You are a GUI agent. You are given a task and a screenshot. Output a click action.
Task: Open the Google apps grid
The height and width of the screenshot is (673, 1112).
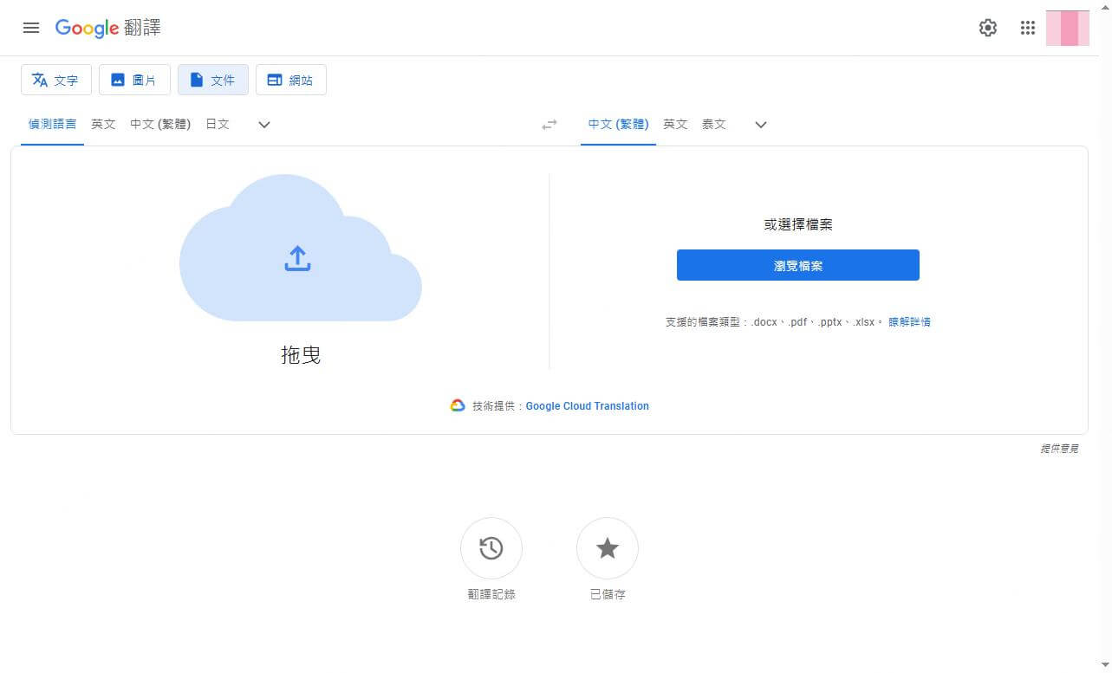pyautogui.click(x=1028, y=28)
